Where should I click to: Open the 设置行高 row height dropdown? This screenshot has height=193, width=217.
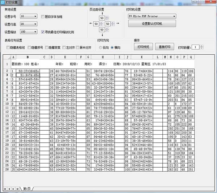[x=29, y=24]
